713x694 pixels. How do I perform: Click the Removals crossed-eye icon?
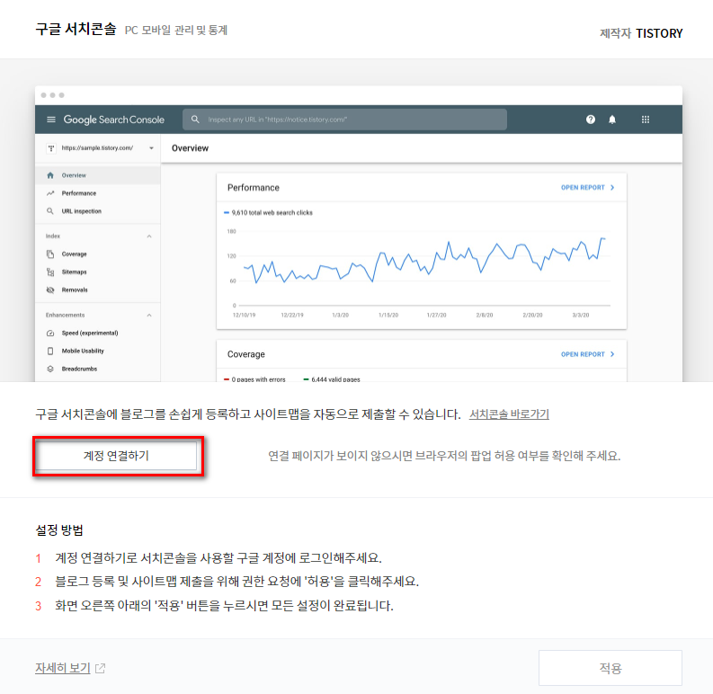[50, 289]
